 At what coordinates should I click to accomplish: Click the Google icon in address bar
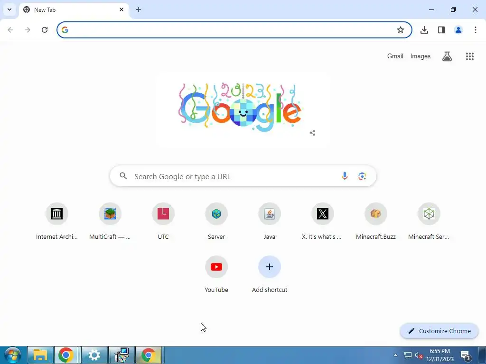[65, 30]
